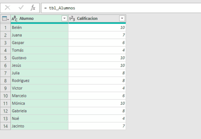The width and height of the screenshot is (201, 139).
Task: Select the cell containing Julia
Action: [x=39, y=73]
